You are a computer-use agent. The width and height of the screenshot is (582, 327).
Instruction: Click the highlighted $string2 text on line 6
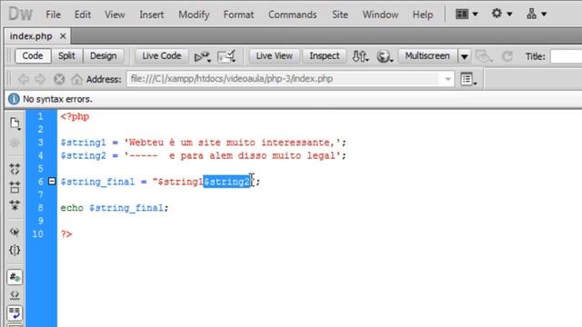point(227,182)
